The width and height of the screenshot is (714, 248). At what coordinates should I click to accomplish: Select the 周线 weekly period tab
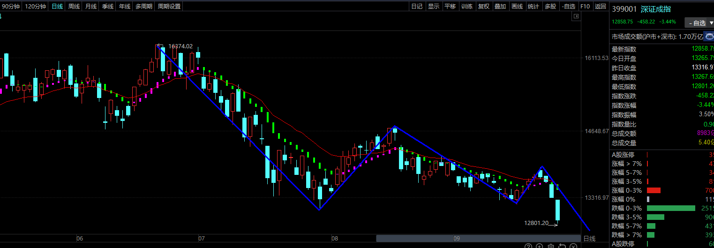point(74,6)
